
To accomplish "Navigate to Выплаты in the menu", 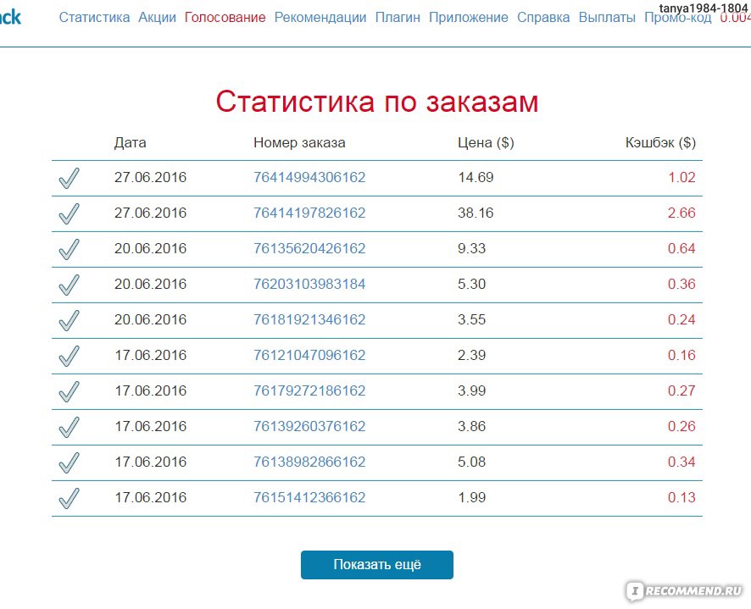I will point(607,18).
